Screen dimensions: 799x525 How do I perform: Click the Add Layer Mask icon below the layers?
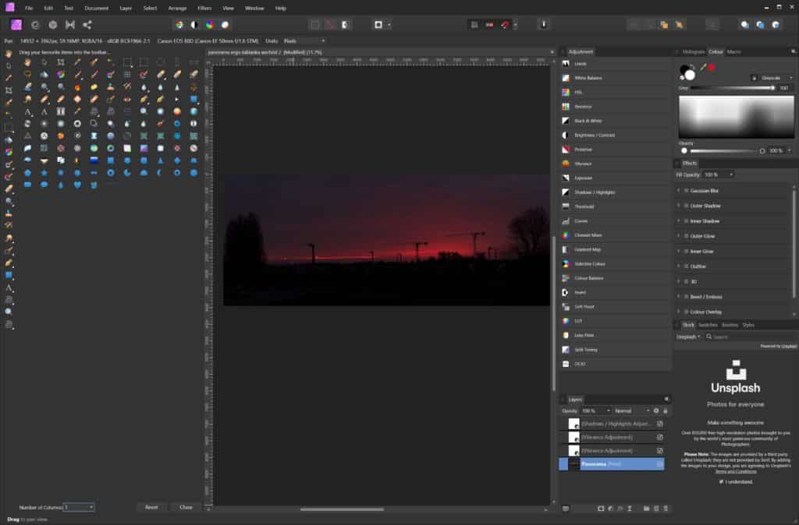coord(602,508)
